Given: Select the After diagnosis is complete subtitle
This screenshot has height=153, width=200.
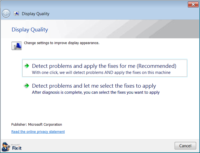Looking at the screenshot, I should [96, 92].
